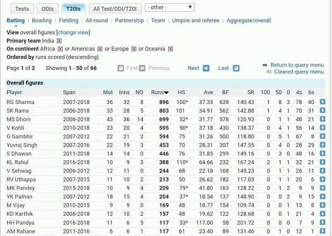Image resolution: width=332 pixels, height=236 pixels.
Task: Open V Kohli player link
Action: (15, 128)
